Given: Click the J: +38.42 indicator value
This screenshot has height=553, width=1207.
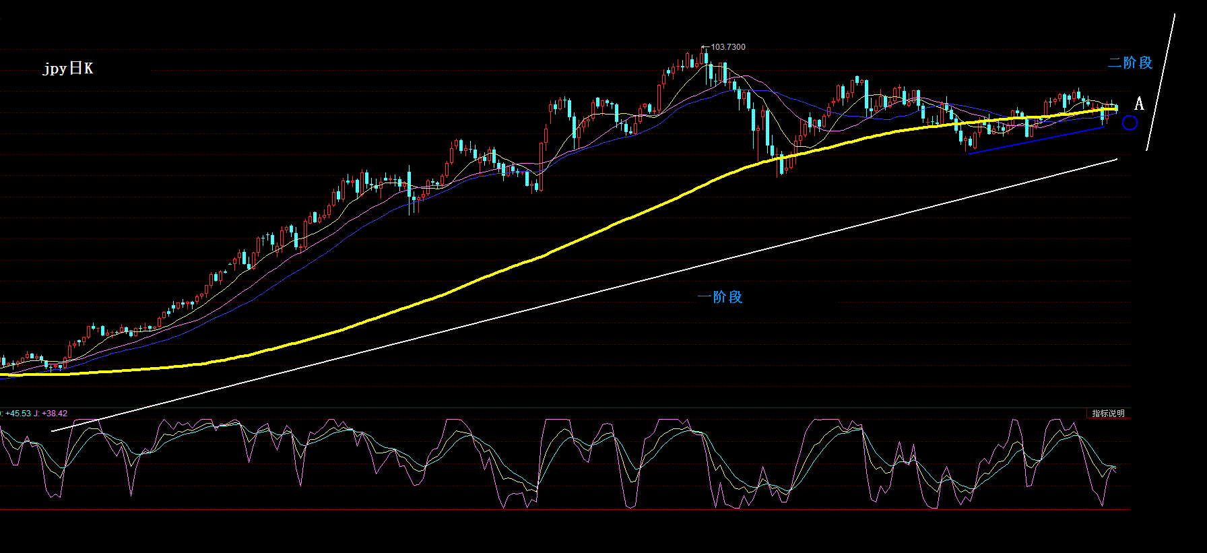Looking at the screenshot, I should coord(51,414).
